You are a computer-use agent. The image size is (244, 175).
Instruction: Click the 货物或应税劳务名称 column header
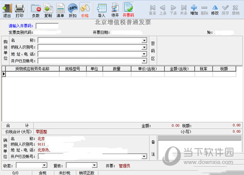click(x=32, y=68)
